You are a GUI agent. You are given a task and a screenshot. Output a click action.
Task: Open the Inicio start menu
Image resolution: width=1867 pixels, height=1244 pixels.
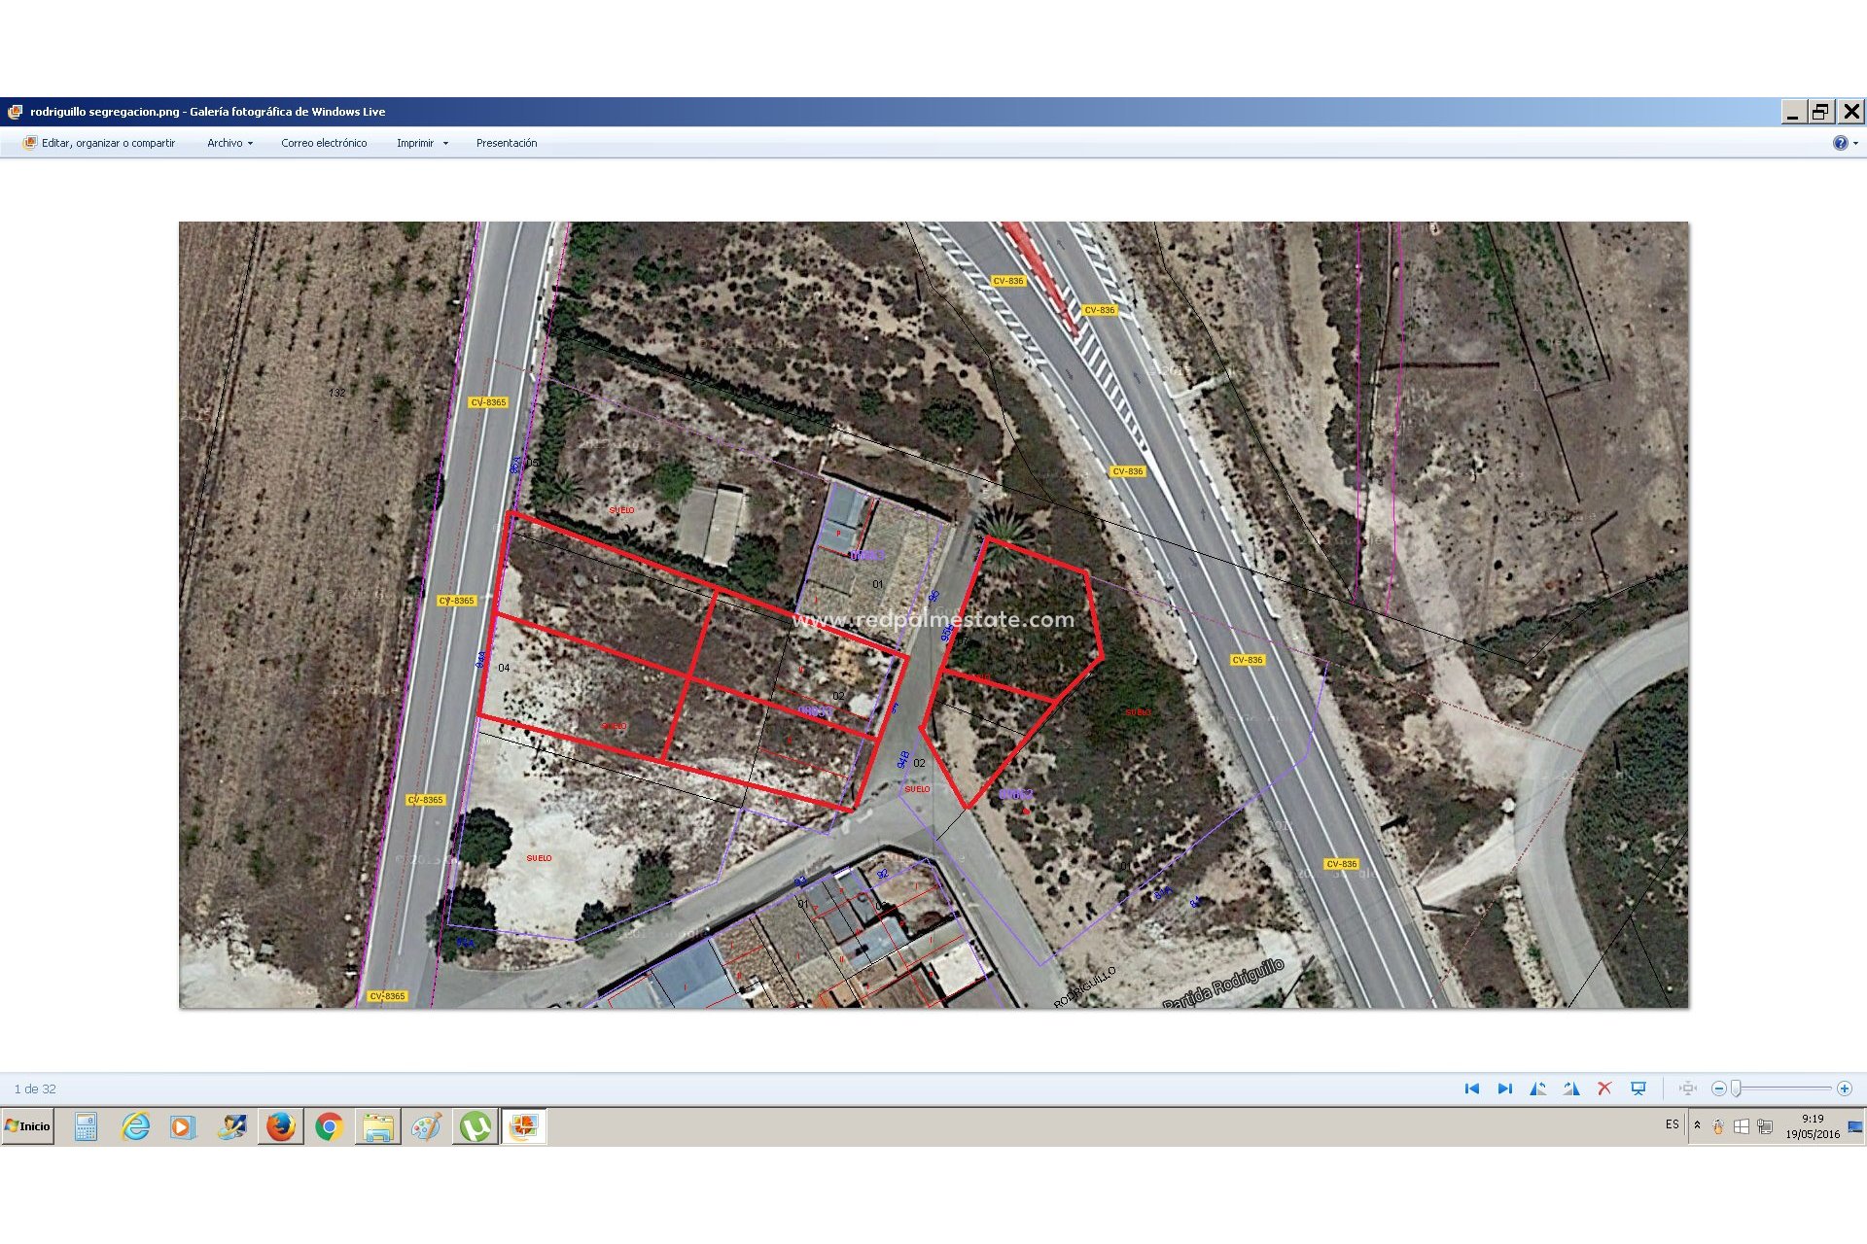pos(27,1126)
